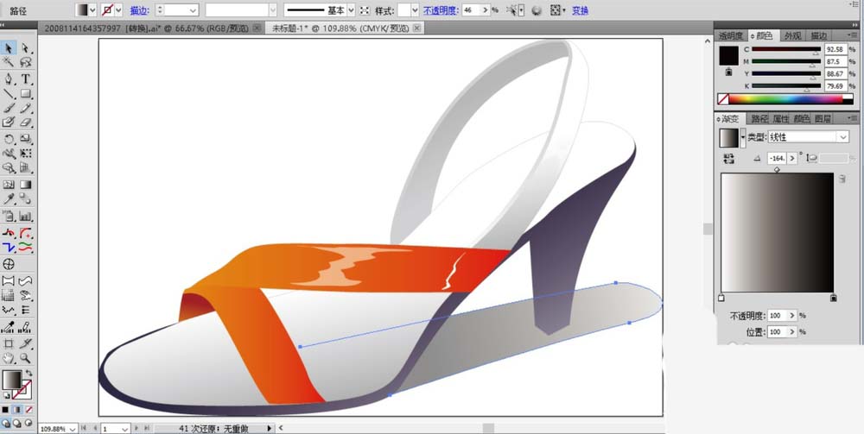864x434 pixels.
Task: Switch to the 未标题-1 document tab
Action: (345, 28)
